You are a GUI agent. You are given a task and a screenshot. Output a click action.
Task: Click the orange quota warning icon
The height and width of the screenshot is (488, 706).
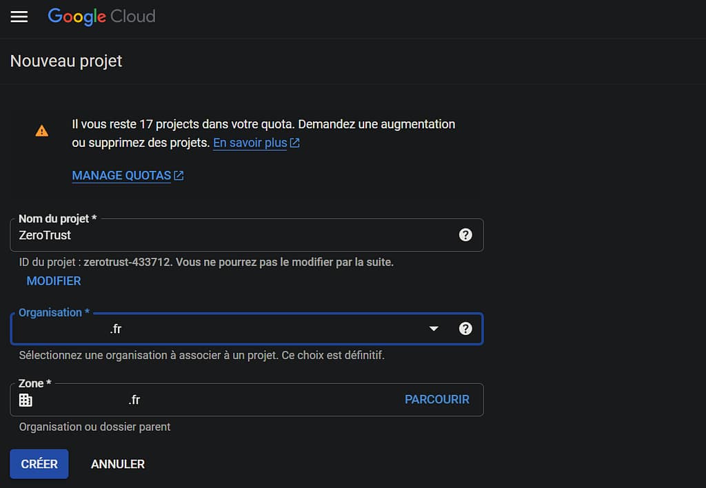(42, 131)
